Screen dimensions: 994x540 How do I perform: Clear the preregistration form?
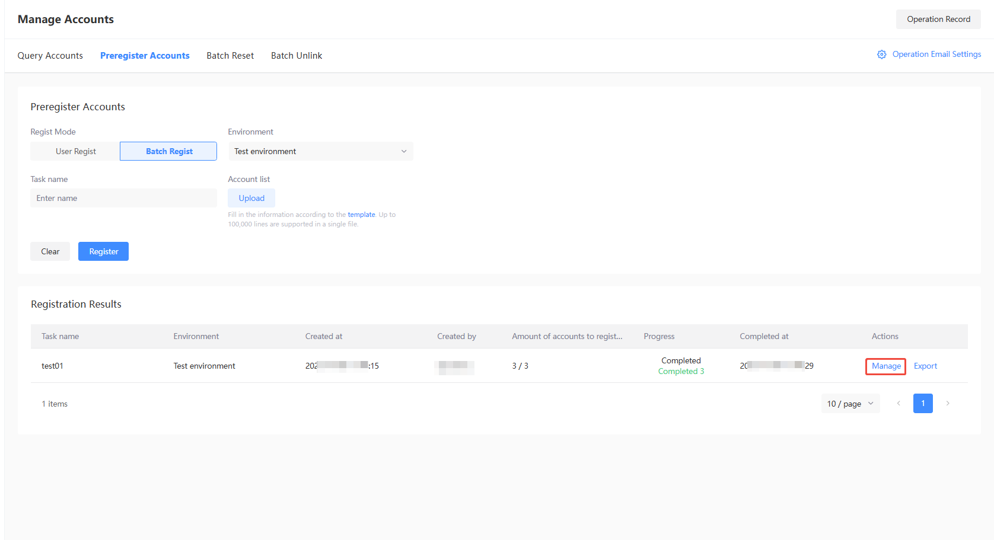50,251
